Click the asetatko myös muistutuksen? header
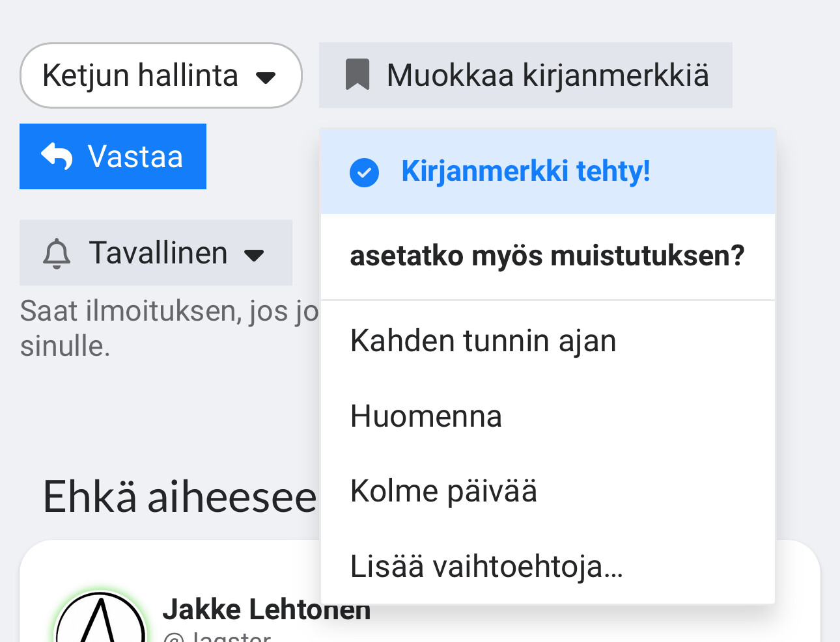Image resolution: width=840 pixels, height=642 pixels. tap(546, 256)
